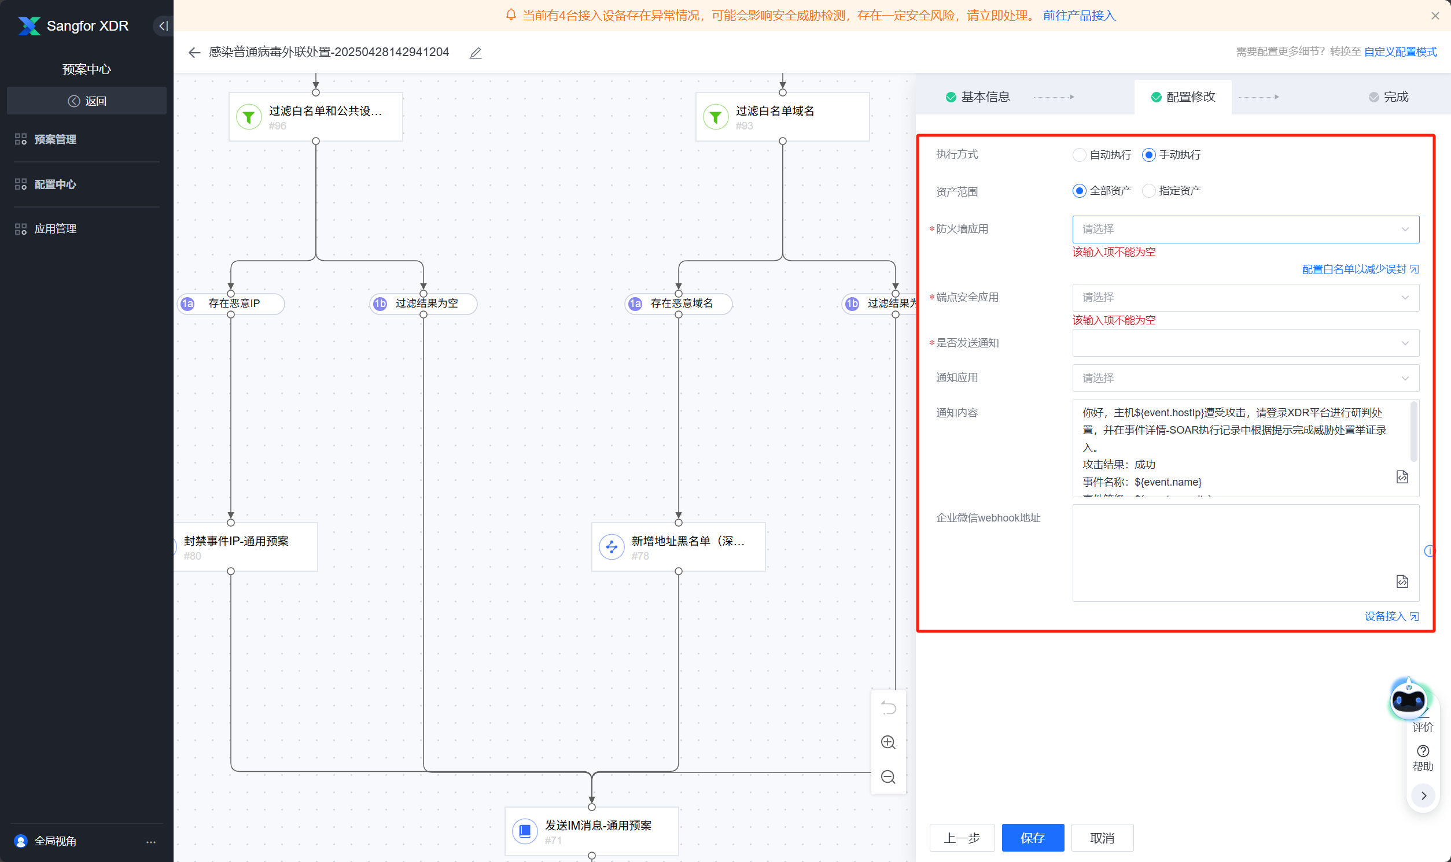Open 预案管理 in the sidebar
The width and height of the screenshot is (1451, 862).
pyautogui.click(x=55, y=139)
